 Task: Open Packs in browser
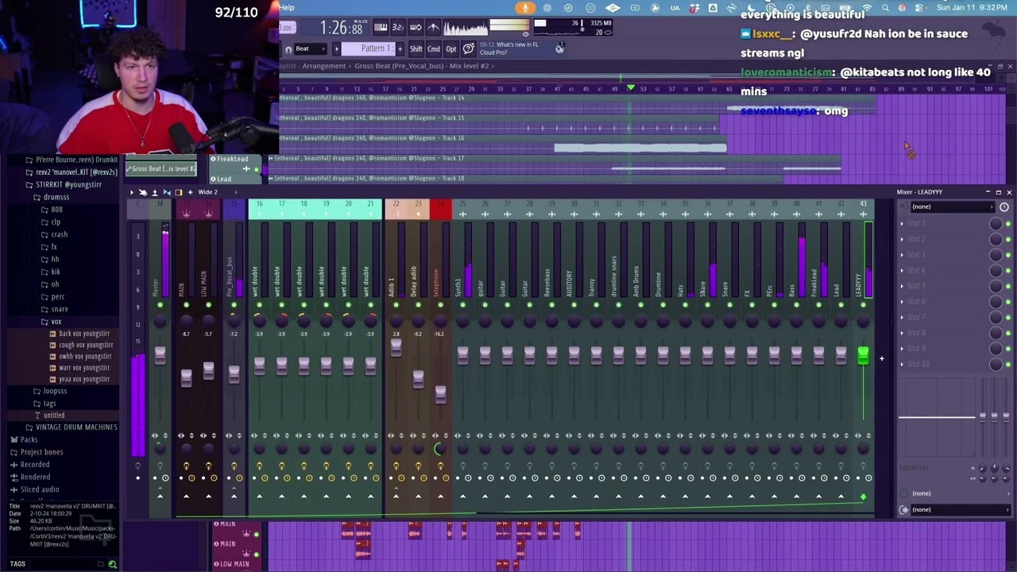pos(29,439)
